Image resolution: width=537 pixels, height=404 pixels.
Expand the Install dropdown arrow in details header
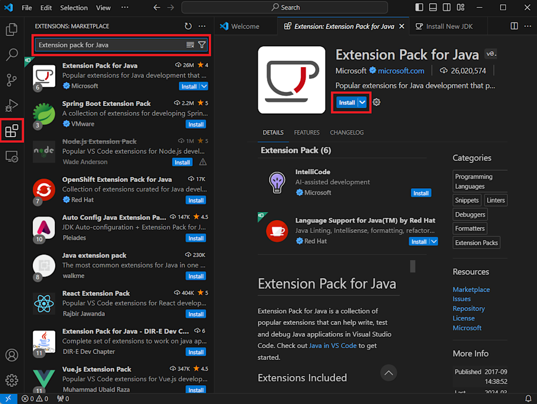363,102
